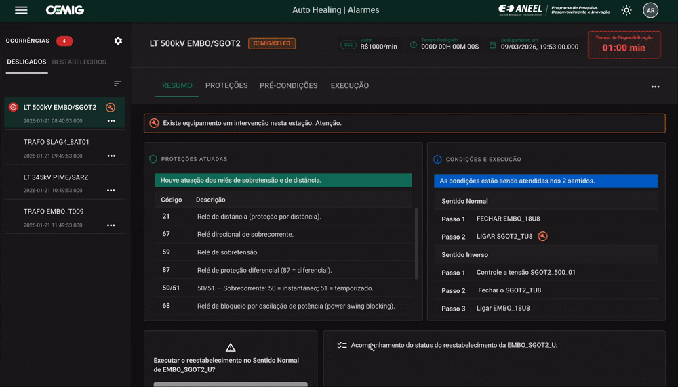
Task: Open the sort/filter list icon
Action: pos(117,83)
